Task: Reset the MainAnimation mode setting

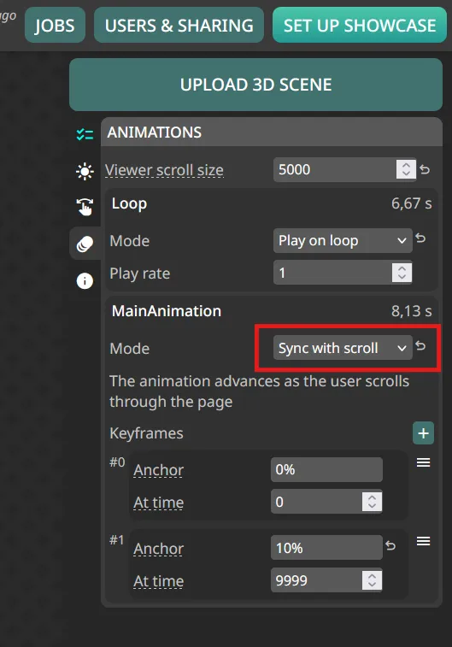Action: pyautogui.click(x=420, y=345)
